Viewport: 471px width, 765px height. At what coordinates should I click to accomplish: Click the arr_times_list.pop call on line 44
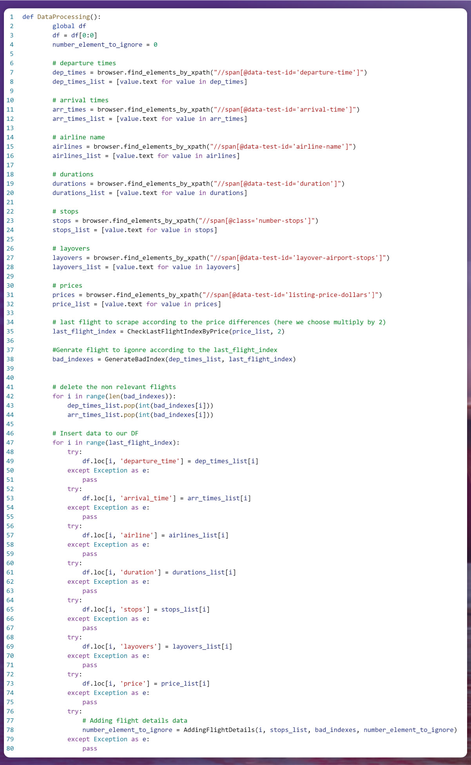(140, 415)
